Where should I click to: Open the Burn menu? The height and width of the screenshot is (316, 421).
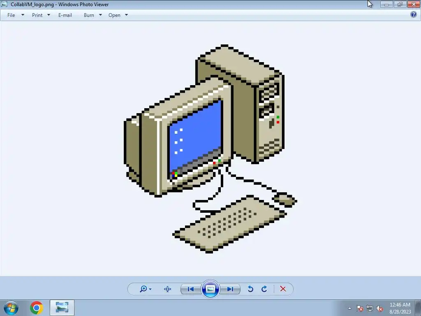(x=89, y=15)
